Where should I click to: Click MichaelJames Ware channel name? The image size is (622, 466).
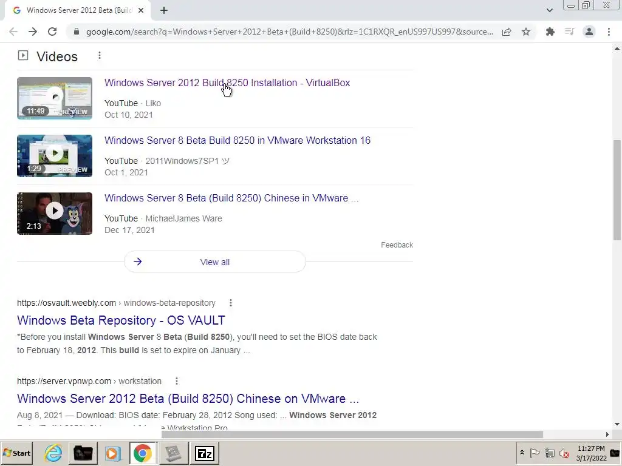pos(183,218)
